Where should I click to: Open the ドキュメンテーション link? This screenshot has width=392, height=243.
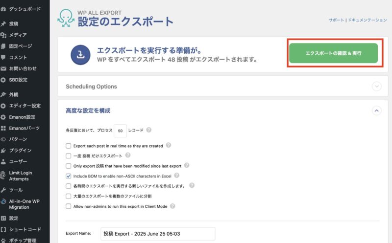367,20
